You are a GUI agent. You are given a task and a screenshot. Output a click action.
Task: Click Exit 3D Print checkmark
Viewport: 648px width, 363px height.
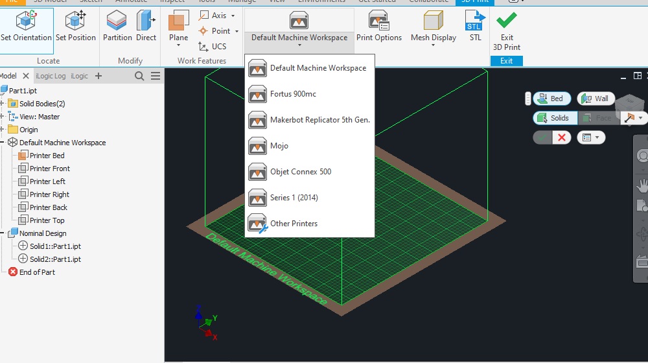[506, 31]
